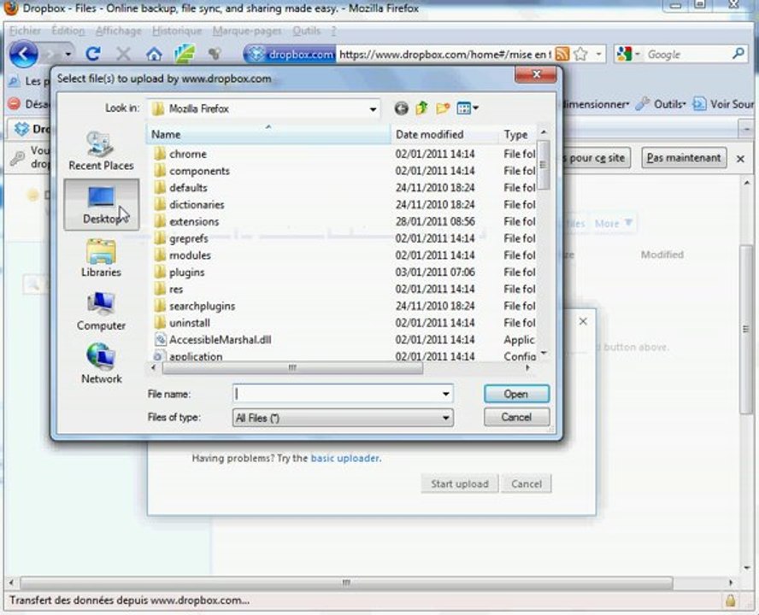Open the View menu icon in dialog
The width and height of the screenshot is (759, 615).
(468, 108)
